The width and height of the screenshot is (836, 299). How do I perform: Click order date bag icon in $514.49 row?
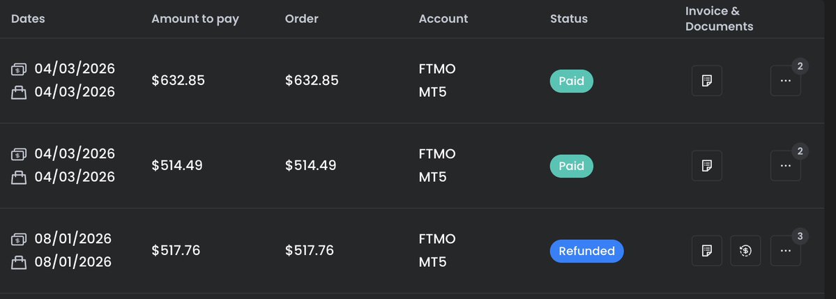(x=19, y=178)
